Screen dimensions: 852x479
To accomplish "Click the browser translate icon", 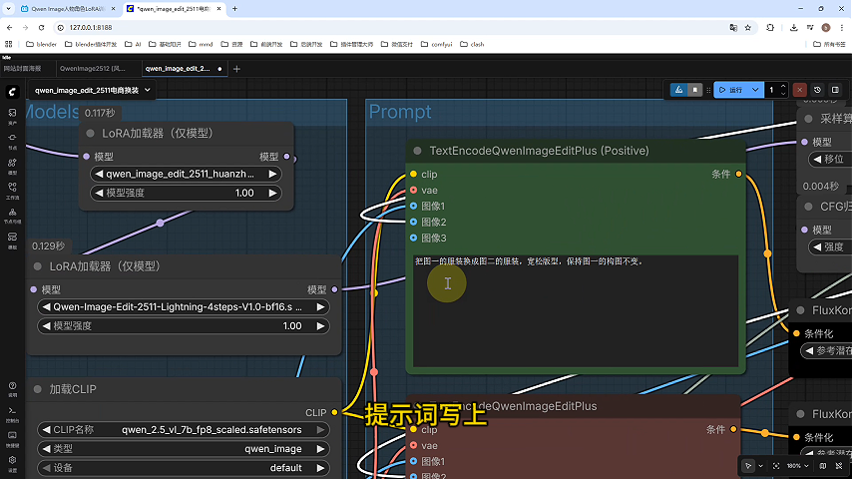I will click(x=733, y=27).
